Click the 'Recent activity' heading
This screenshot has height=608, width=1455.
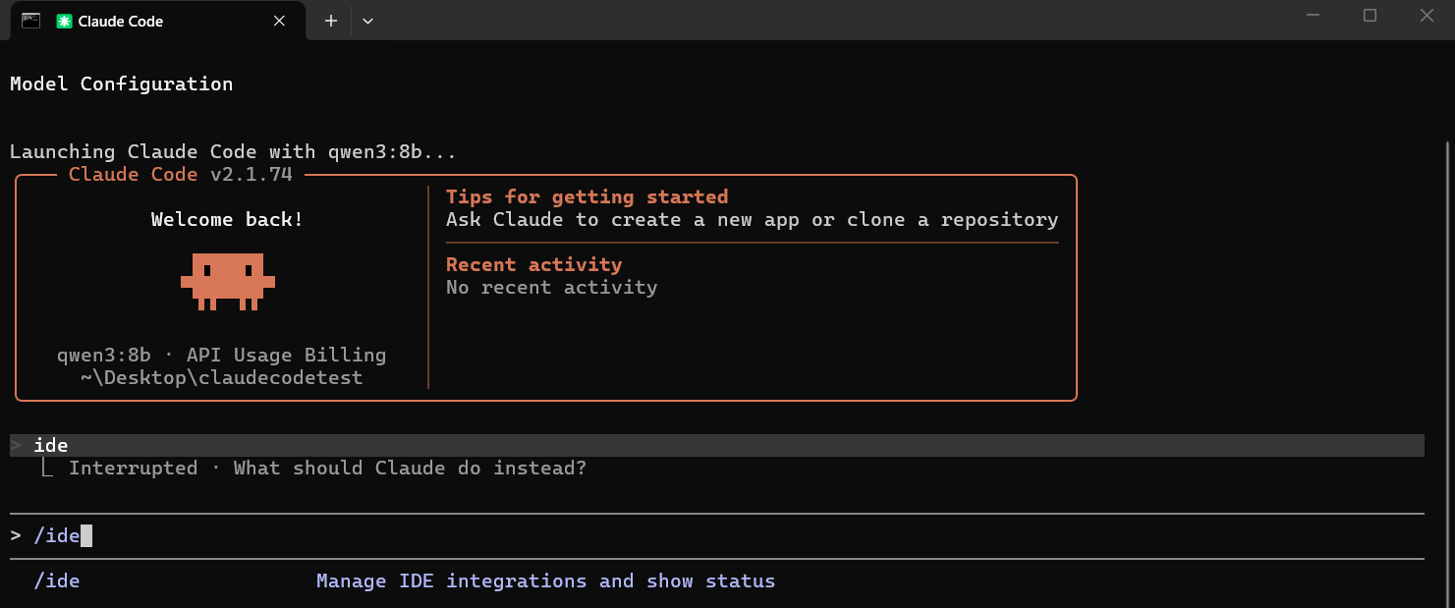pos(533,264)
